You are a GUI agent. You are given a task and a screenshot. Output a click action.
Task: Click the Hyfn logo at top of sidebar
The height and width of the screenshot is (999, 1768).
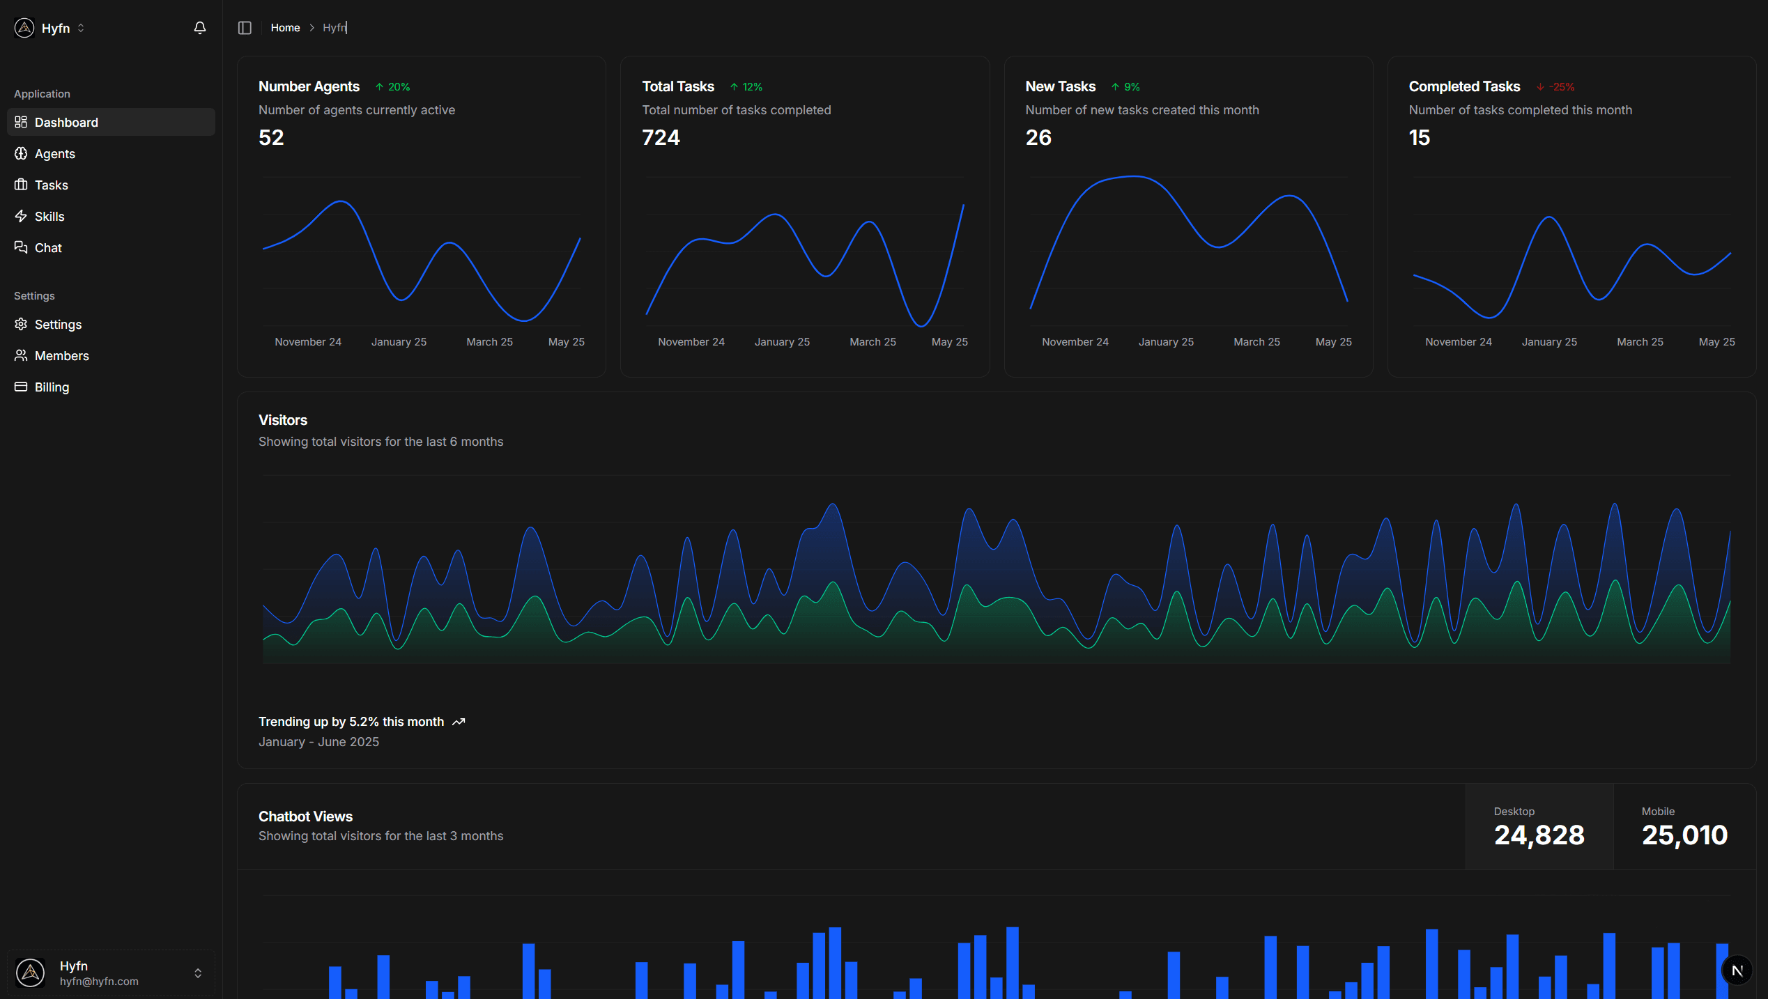pyautogui.click(x=24, y=28)
